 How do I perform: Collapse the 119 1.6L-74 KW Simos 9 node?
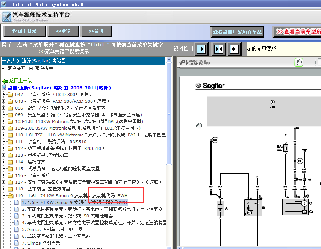[3, 195]
